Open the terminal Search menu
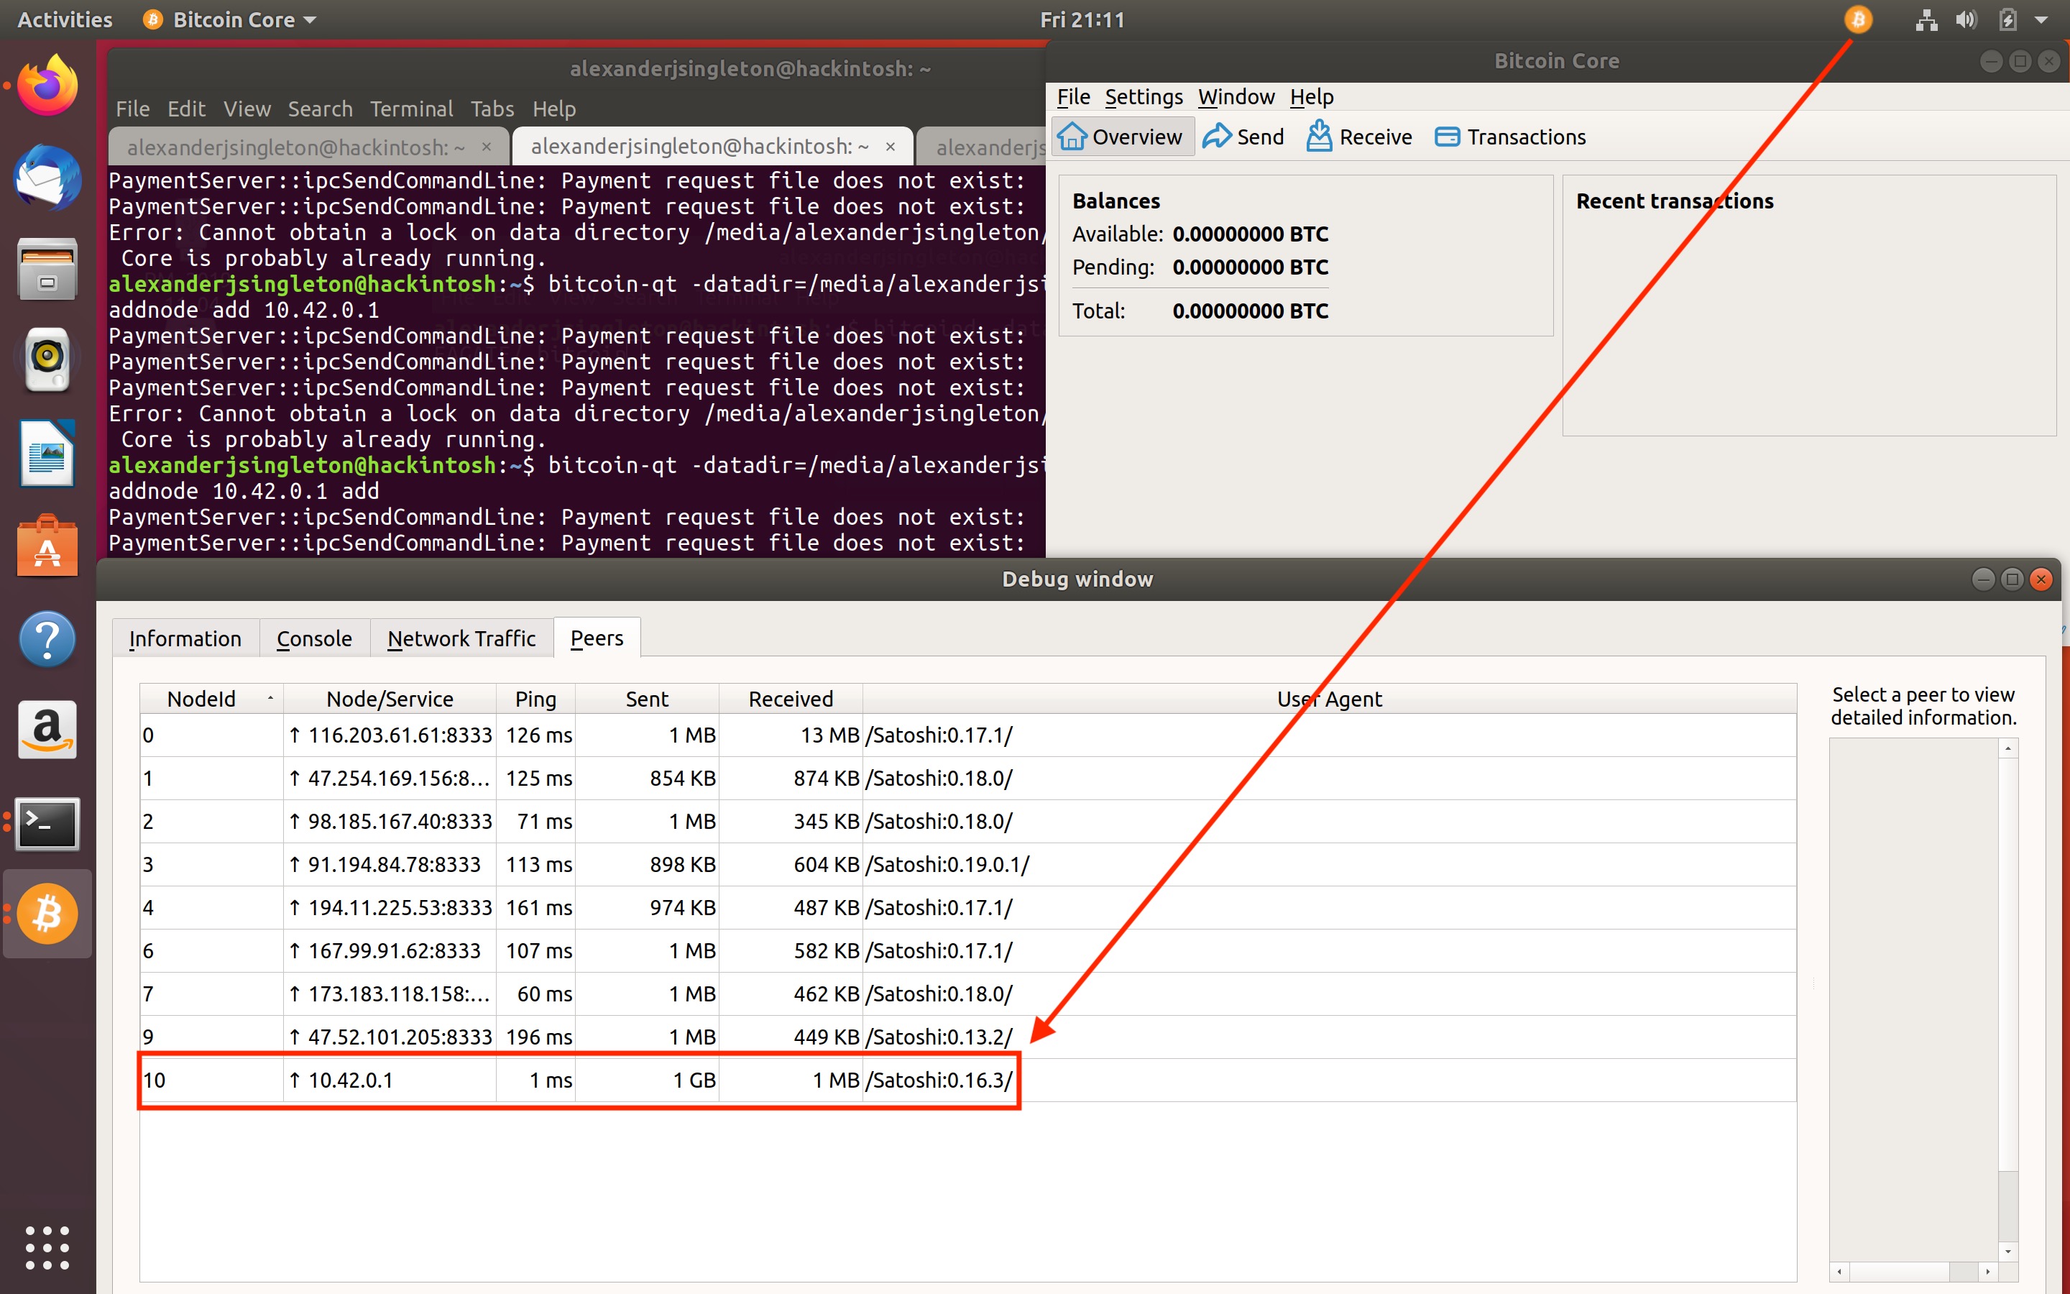The height and width of the screenshot is (1294, 2070). [x=320, y=109]
